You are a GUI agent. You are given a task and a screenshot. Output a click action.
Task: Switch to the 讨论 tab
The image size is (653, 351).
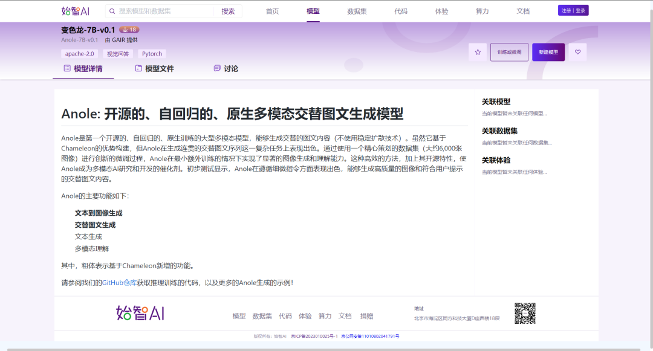[226, 69]
